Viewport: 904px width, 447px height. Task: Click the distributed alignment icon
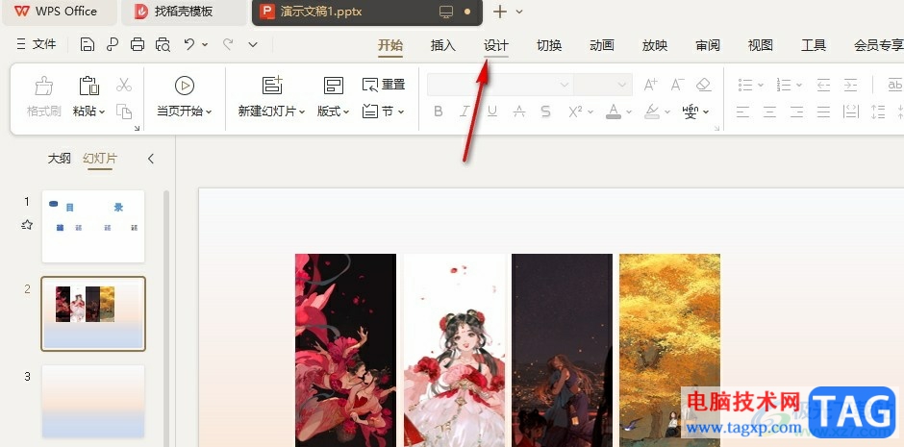coord(851,112)
